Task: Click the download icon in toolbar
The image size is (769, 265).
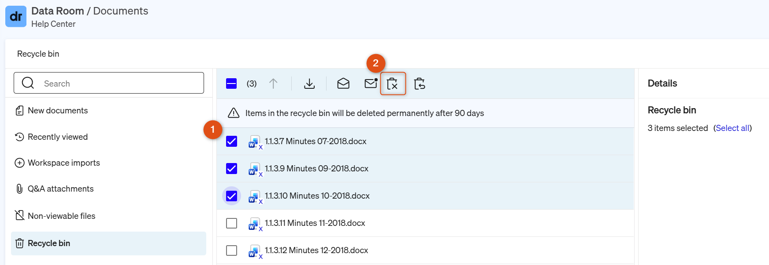Action: click(309, 83)
